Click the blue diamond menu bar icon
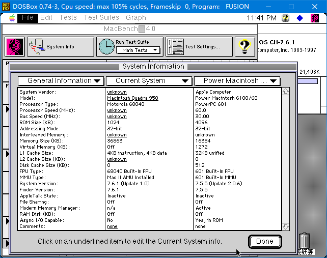 click(299, 18)
